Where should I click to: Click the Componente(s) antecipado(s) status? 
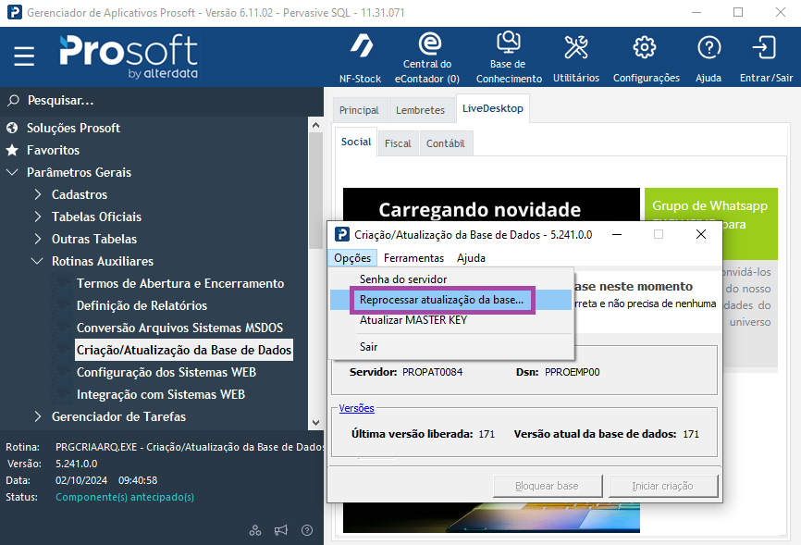coord(125,497)
